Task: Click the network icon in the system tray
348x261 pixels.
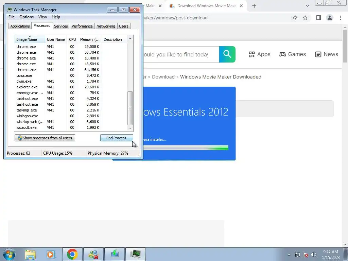Action: pyautogui.click(x=297, y=255)
